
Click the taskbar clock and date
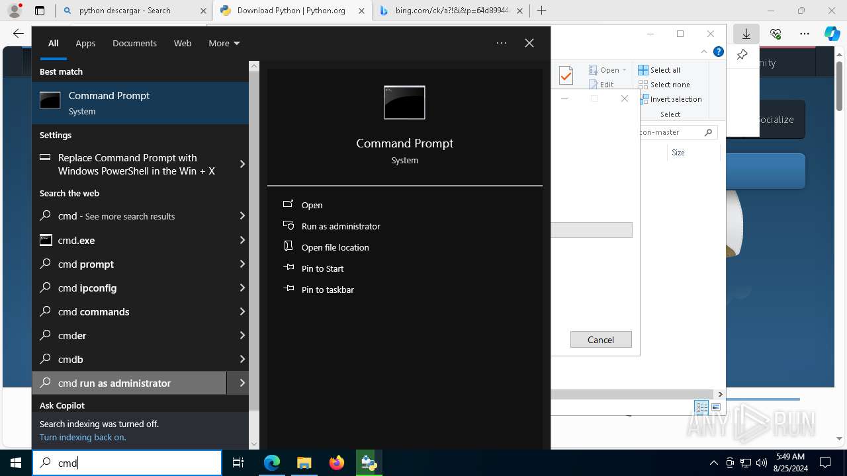(x=791, y=463)
